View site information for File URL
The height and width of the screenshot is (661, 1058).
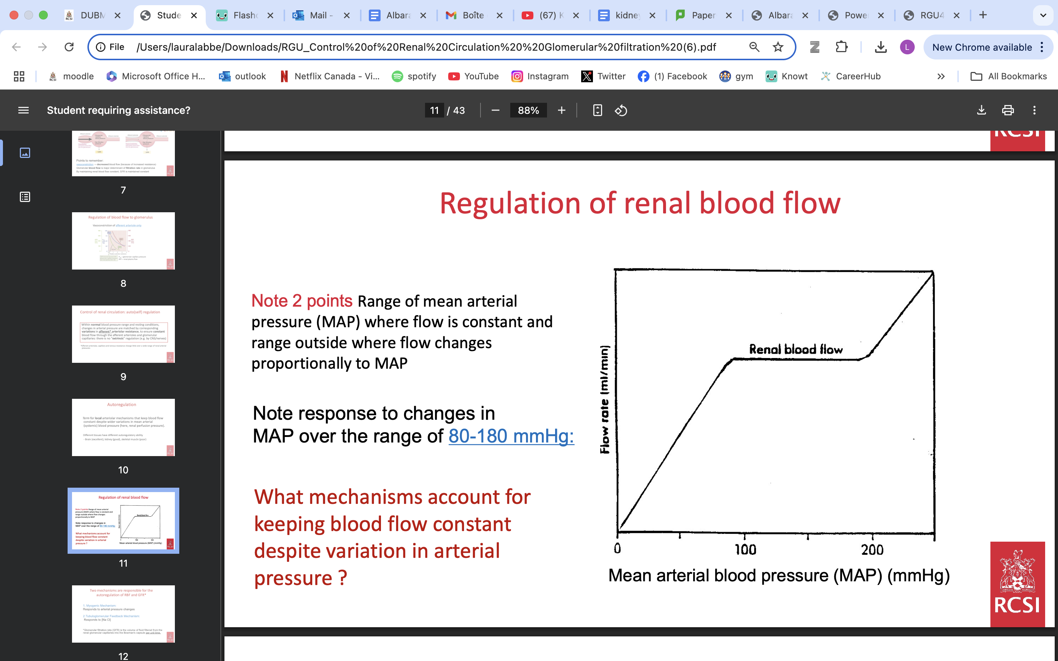pos(110,47)
